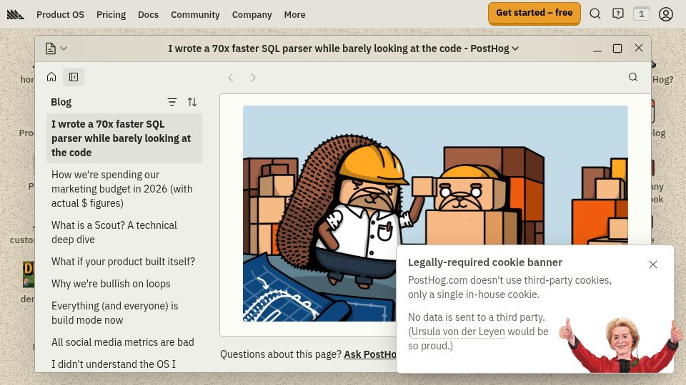Open 'All social media metrics are bad' post

pyautogui.click(x=124, y=342)
